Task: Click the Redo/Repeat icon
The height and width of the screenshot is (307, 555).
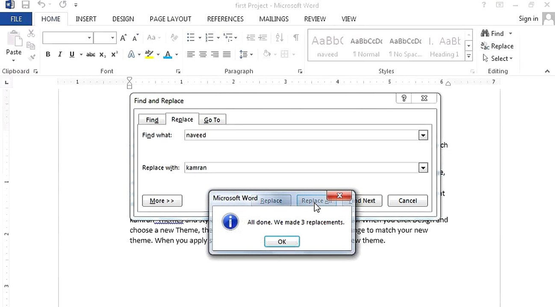Action: point(63,5)
